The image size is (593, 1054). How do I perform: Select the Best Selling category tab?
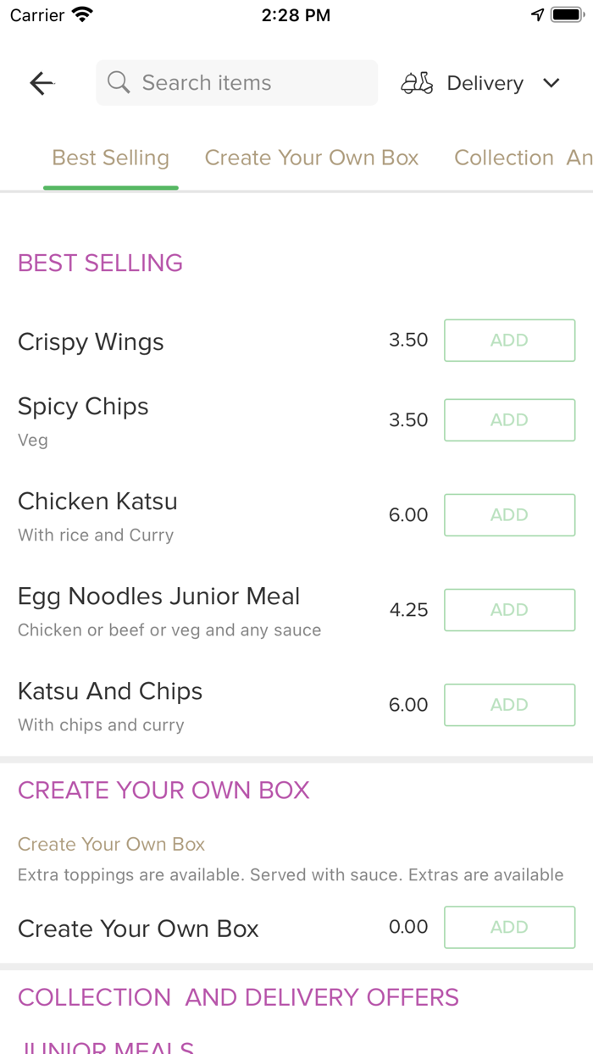tap(110, 158)
